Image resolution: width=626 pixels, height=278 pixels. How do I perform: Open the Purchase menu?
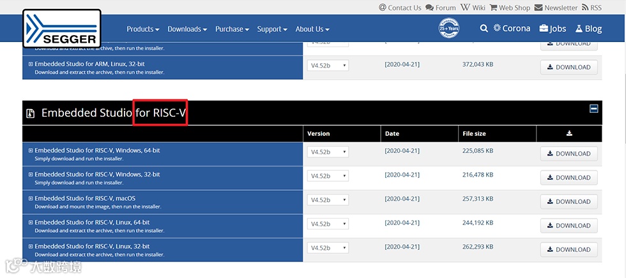[x=233, y=29]
